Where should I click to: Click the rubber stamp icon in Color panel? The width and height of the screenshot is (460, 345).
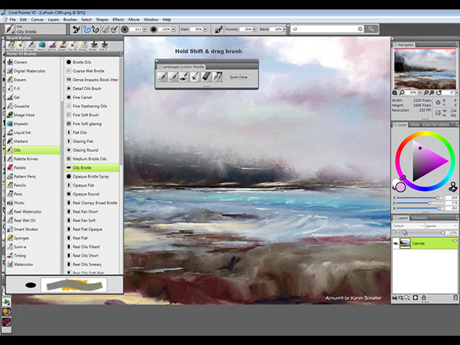click(454, 187)
